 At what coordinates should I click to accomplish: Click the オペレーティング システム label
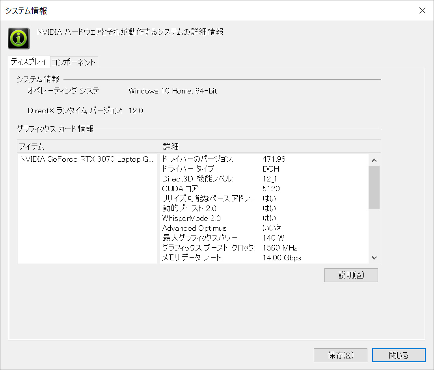coord(63,91)
